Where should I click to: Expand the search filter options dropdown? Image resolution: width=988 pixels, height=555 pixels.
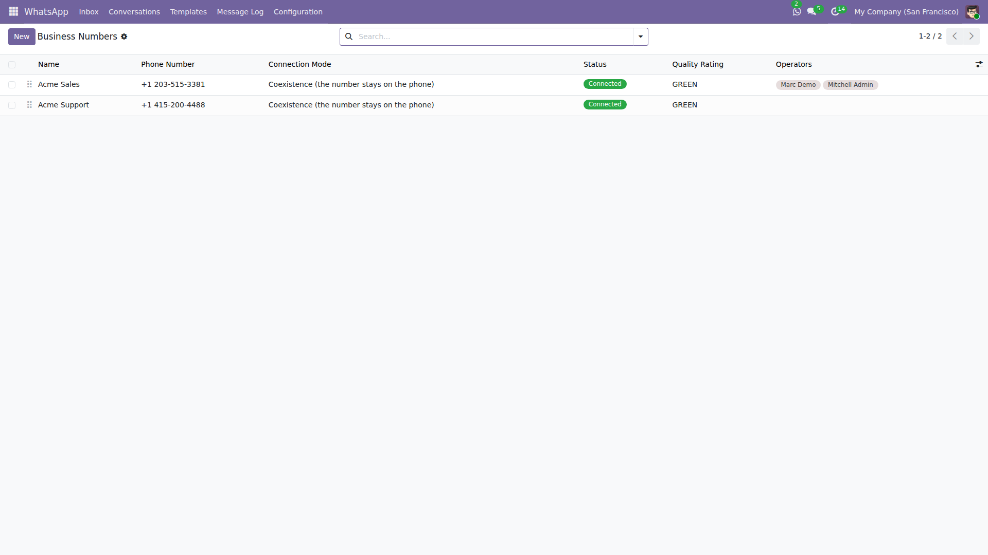641,36
